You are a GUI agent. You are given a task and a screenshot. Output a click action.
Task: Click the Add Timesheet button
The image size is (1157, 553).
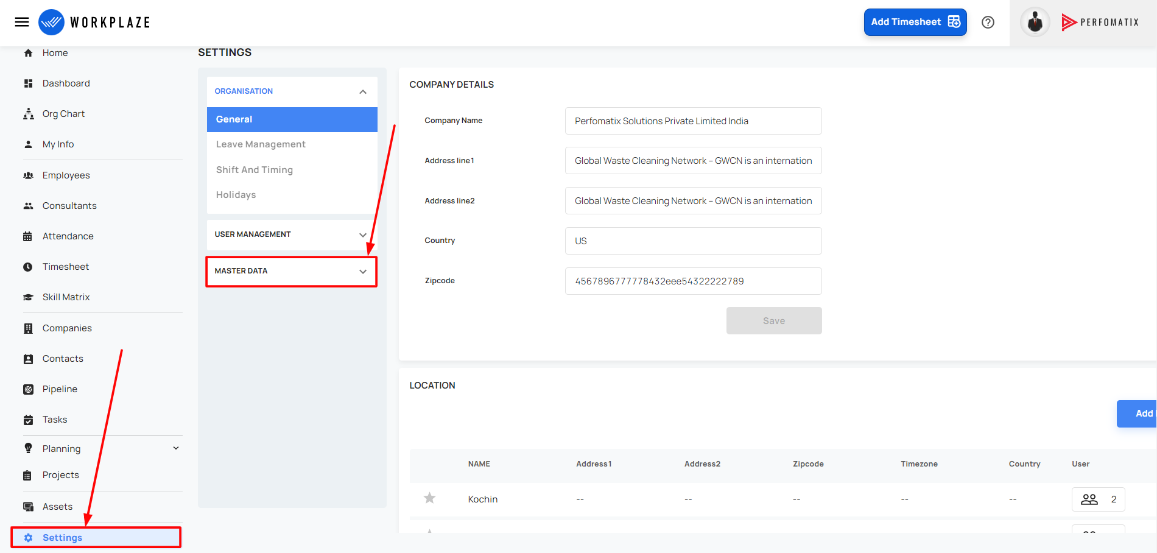point(915,23)
